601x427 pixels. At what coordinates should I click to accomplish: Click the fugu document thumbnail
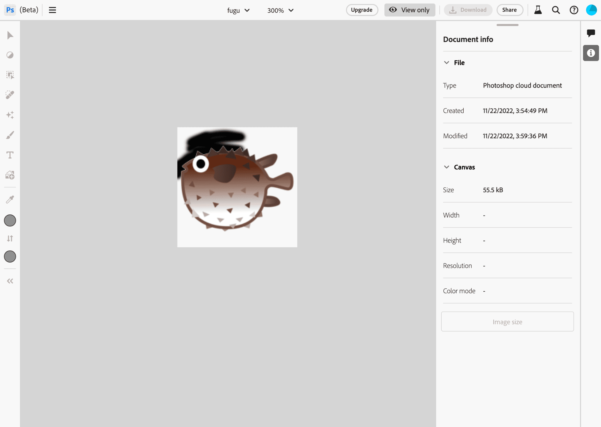point(237,187)
